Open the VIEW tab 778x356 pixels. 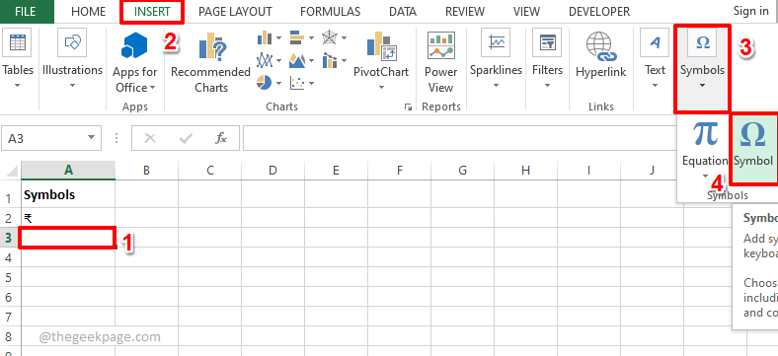(527, 12)
